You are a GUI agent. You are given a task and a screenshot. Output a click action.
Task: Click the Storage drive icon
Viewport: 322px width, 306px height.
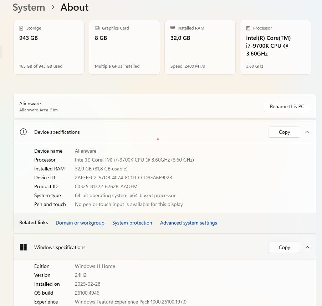tap(22, 28)
